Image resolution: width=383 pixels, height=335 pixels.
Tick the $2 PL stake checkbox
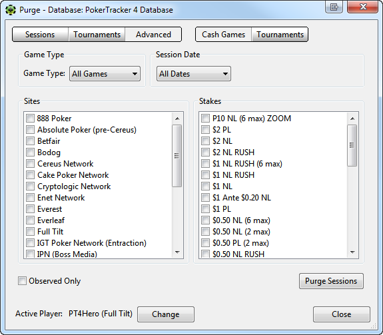pyautogui.click(x=205, y=129)
